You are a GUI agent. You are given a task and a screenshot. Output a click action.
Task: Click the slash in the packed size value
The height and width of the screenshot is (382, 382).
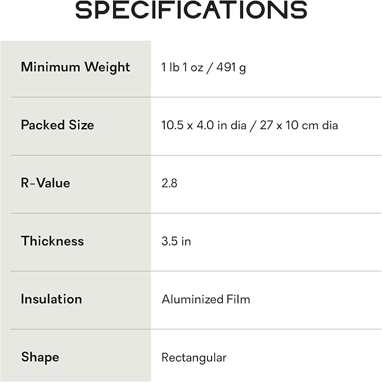tap(253, 125)
